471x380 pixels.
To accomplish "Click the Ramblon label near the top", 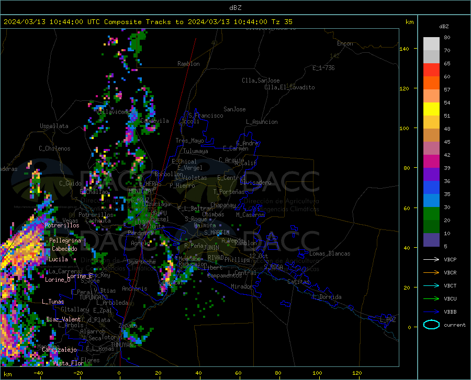I will 188,64.
